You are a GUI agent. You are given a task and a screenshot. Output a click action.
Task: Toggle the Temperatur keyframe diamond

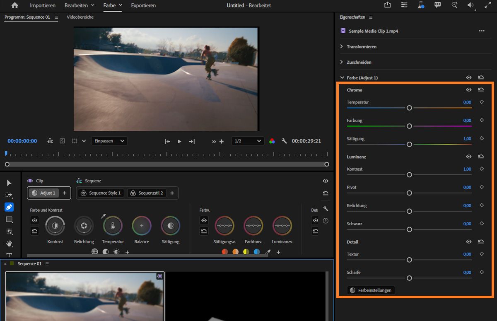[x=482, y=102]
